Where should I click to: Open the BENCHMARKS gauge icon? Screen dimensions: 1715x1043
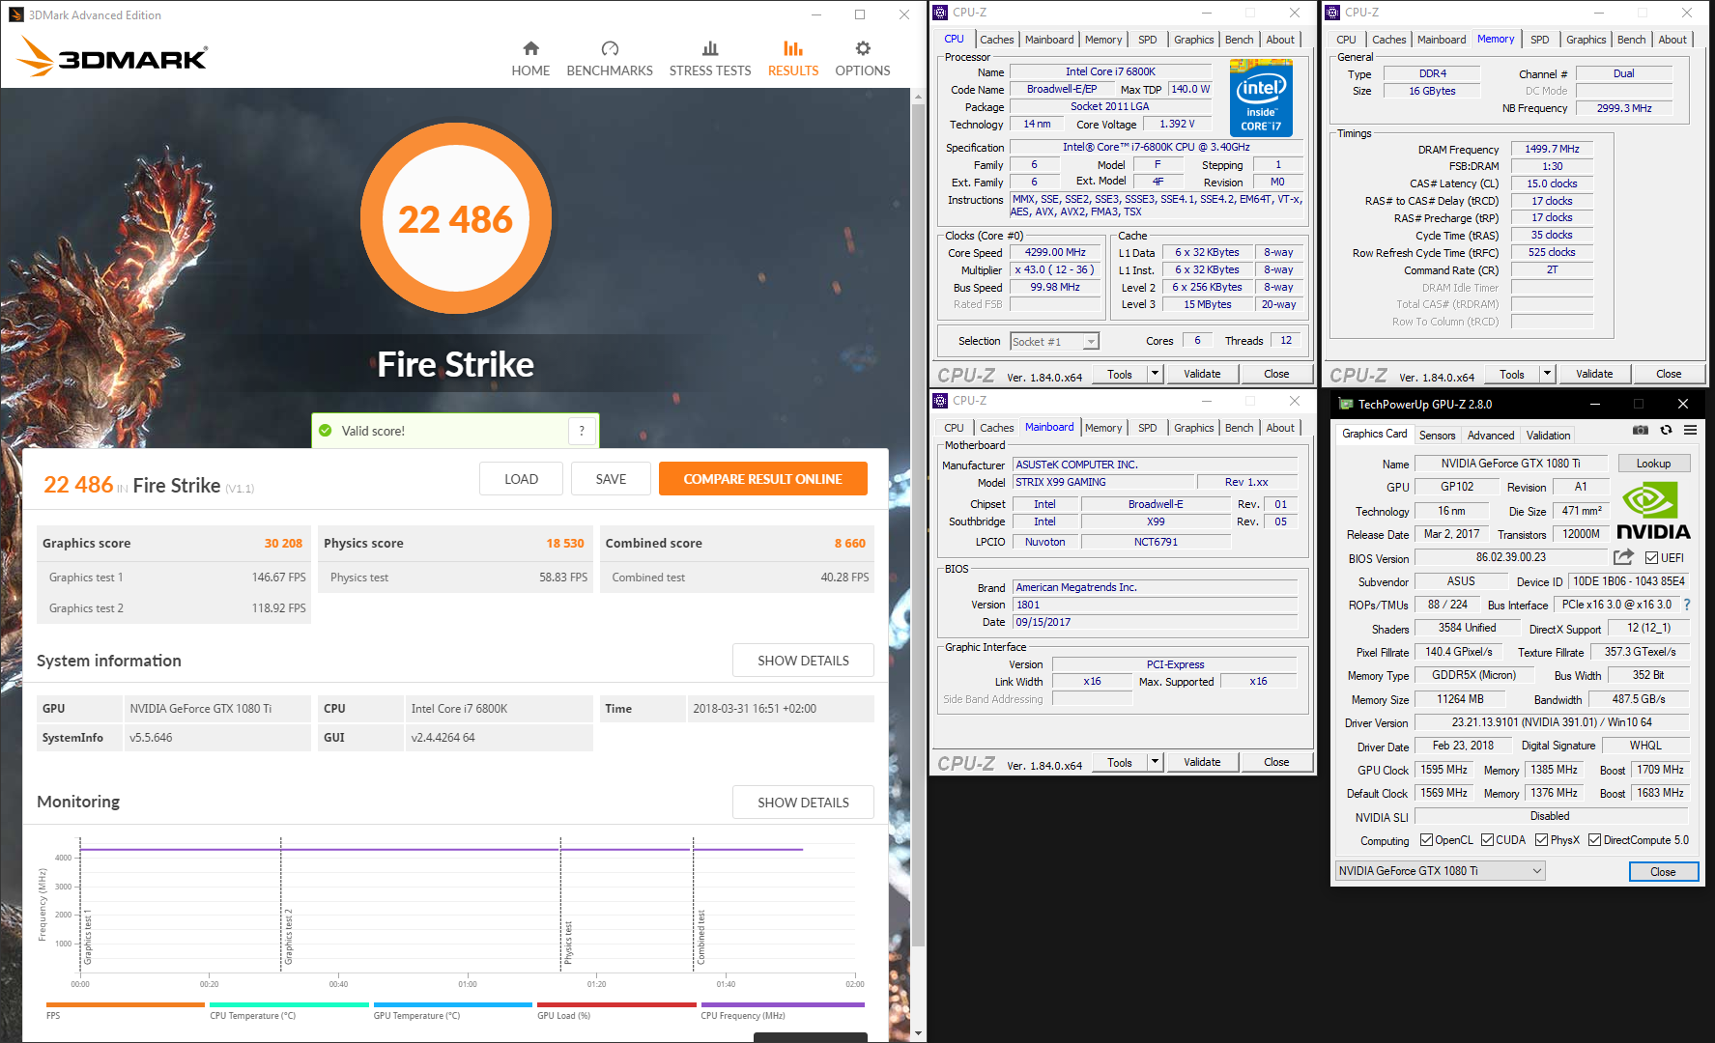pos(610,48)
